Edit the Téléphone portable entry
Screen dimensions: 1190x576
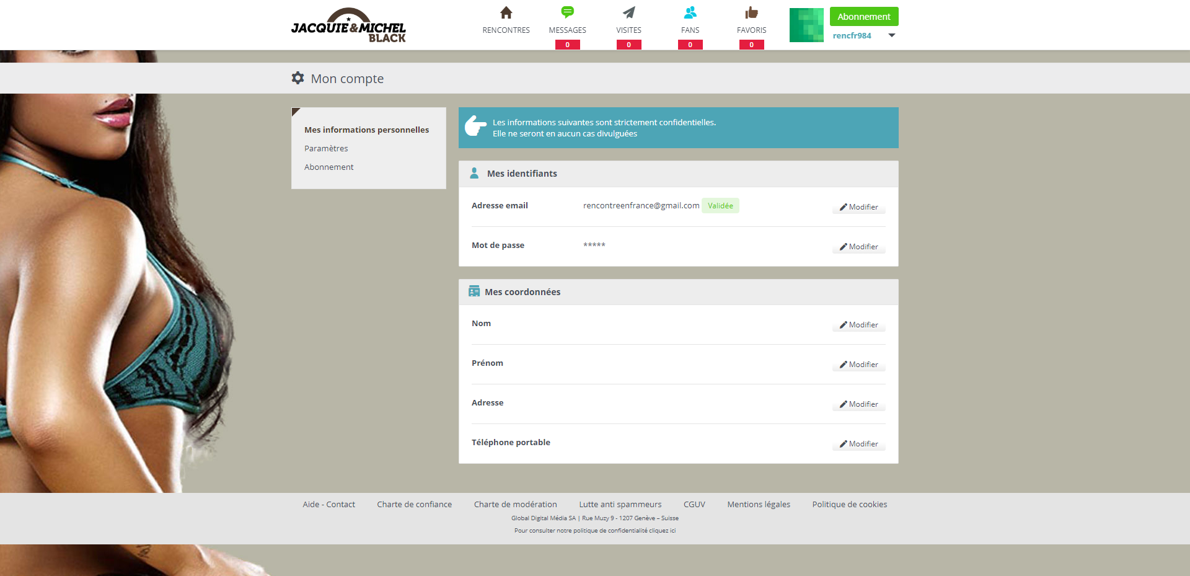858,444
